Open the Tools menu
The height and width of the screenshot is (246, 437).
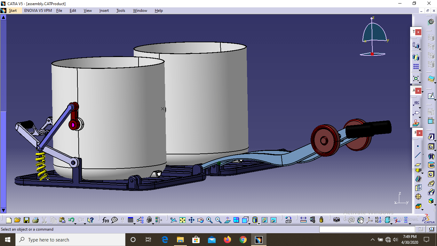121,11
